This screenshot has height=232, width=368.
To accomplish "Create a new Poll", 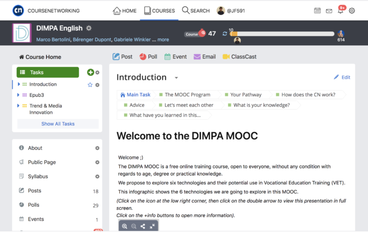I will point(148,57).
